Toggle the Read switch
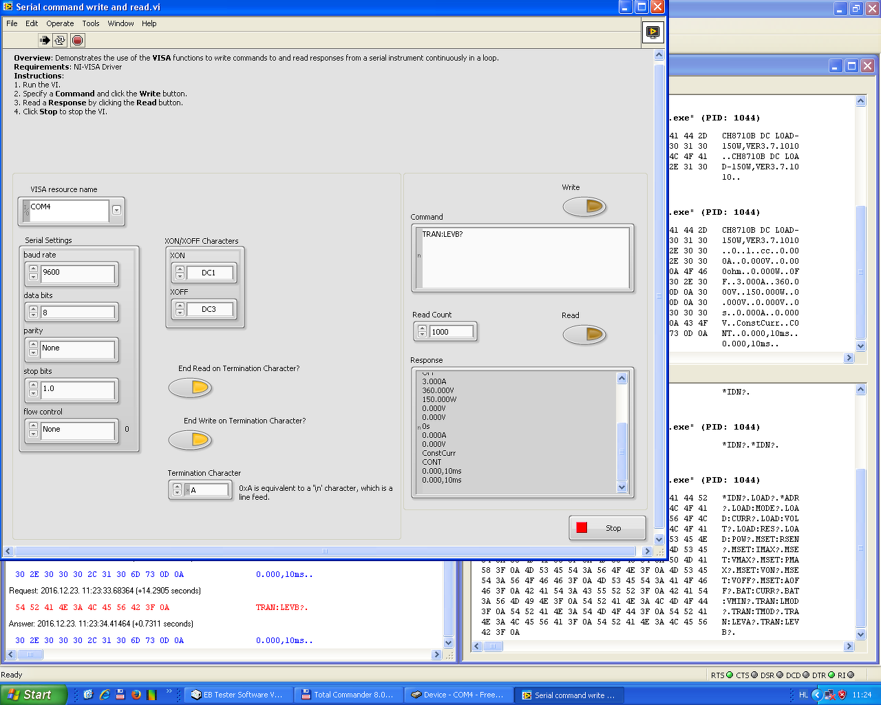 pyautogui.click(x=584, y=335)
